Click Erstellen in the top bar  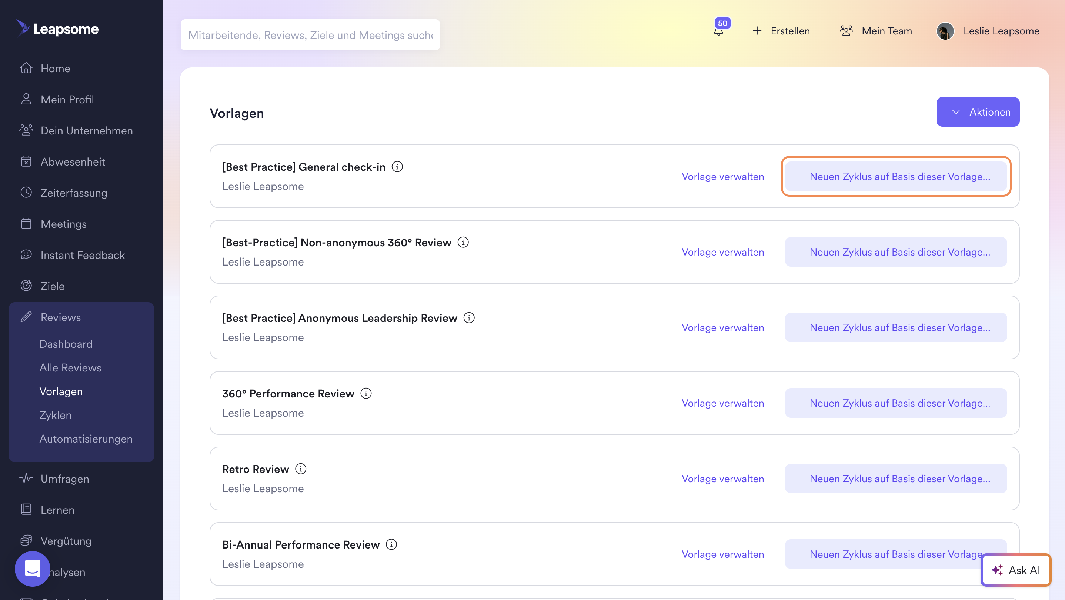(790, 31)
